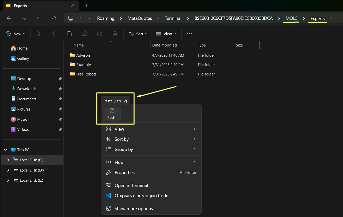This screenshot has height=217, width=343.
Task: Expand the Local Disk (D:) tree node
Action: (8, 170)
